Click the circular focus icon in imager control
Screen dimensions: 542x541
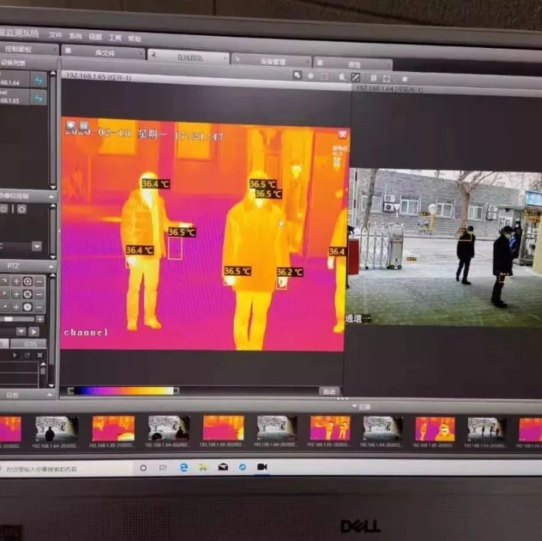coord(4,208)
